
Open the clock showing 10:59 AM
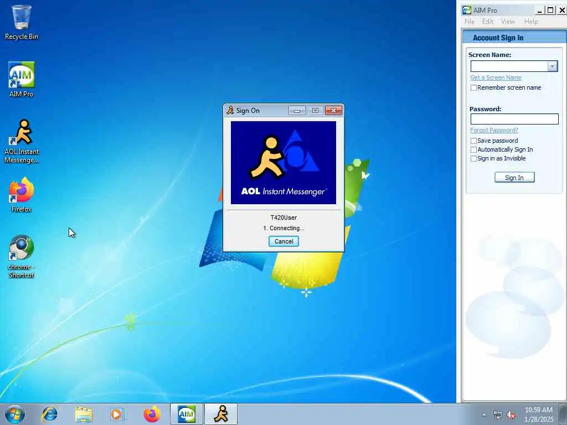(x=539, y=414)
